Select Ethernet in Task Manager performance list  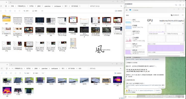coord(135,39)
